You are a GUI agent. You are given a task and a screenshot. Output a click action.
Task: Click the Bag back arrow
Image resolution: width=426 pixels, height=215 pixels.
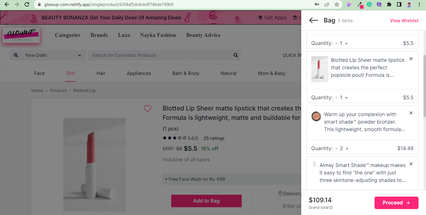coord(313,21)
